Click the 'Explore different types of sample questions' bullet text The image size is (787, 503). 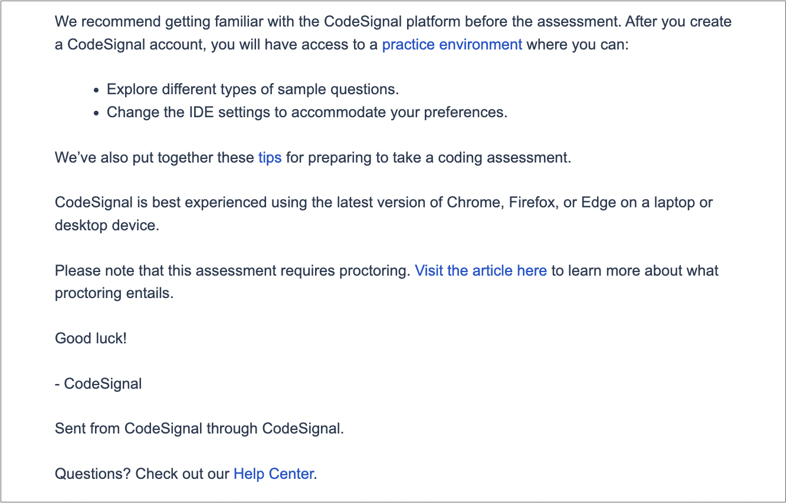253,90
